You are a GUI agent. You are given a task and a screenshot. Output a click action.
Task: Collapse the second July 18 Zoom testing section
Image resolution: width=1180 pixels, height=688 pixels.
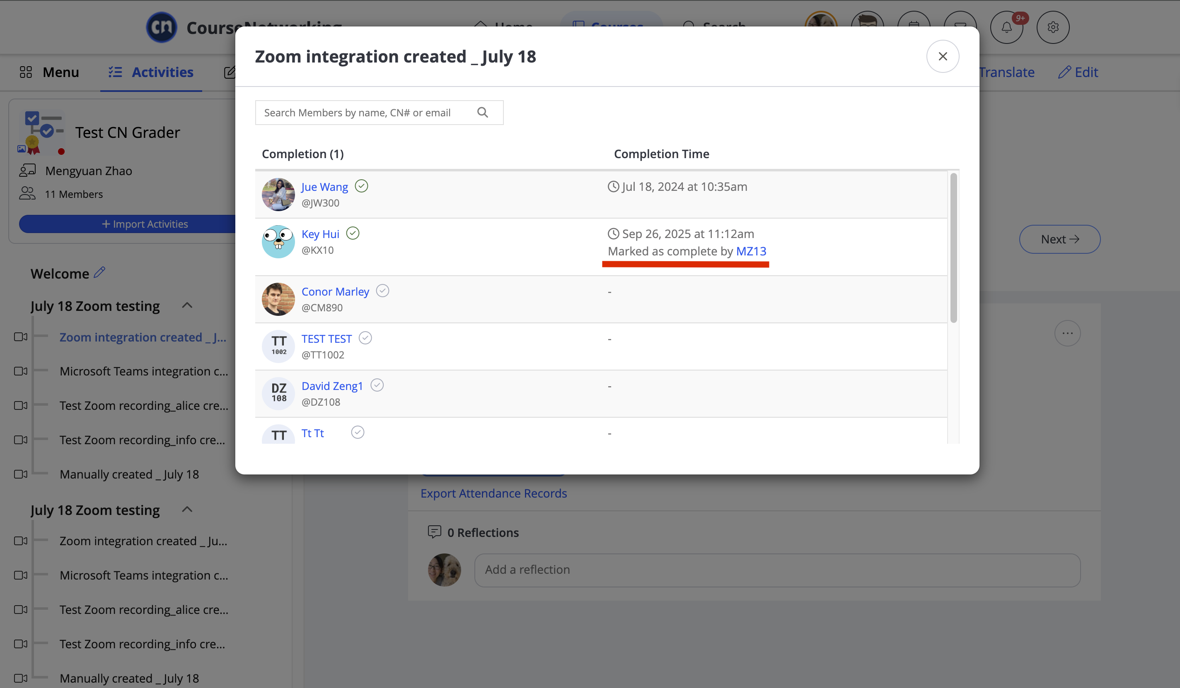click(187, 509)
